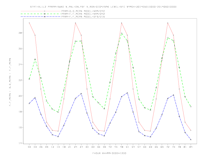Click x-axis tick label 33
This screenshot has height=160, width=208.
point(93,147)
